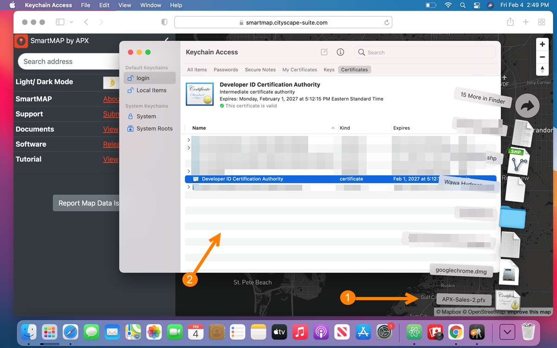
Task: Open the Tutorial View link
Action: [111, 159]
